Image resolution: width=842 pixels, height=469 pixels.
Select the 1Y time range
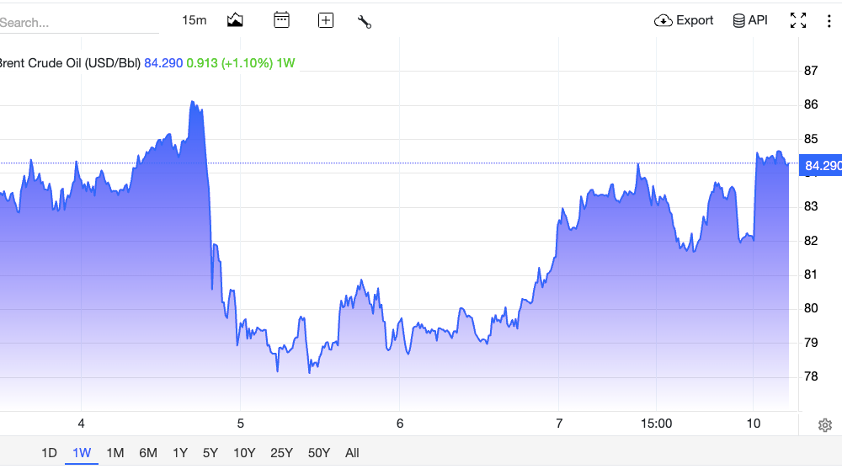180,453
